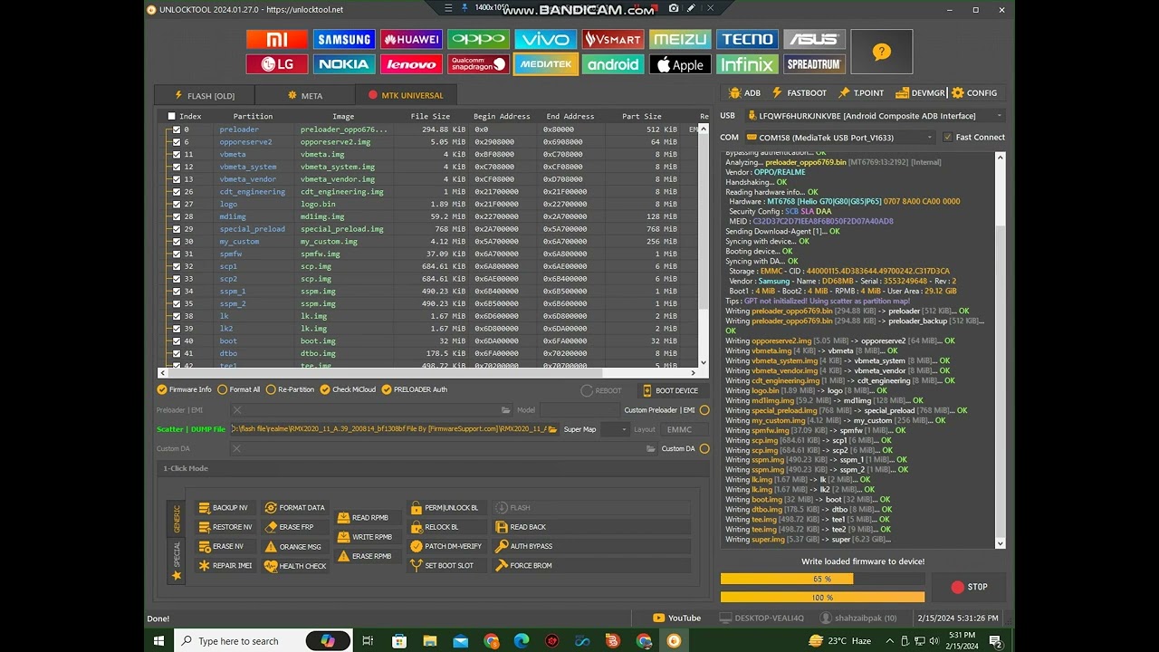Browse for scatter file folder icon
Screen dimensions: 1159x652
tap(552, 429)
